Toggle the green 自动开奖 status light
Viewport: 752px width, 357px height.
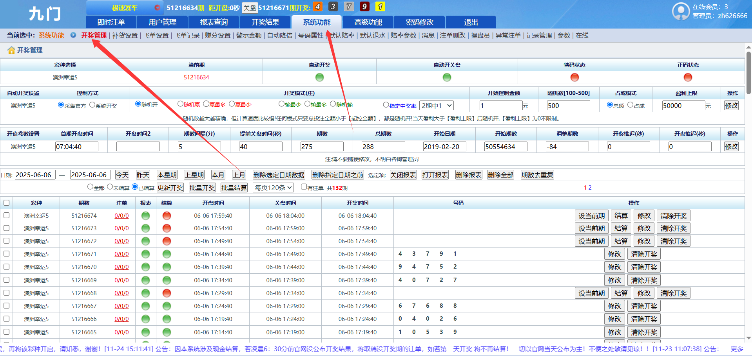click(x=320, y=77)
